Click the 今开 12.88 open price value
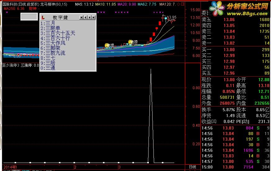The height and width of the screenshot is (171, 271). 264,80
